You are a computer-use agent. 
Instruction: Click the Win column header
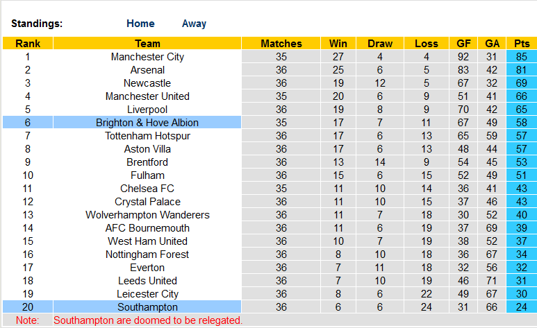click(x=338, y=44)
